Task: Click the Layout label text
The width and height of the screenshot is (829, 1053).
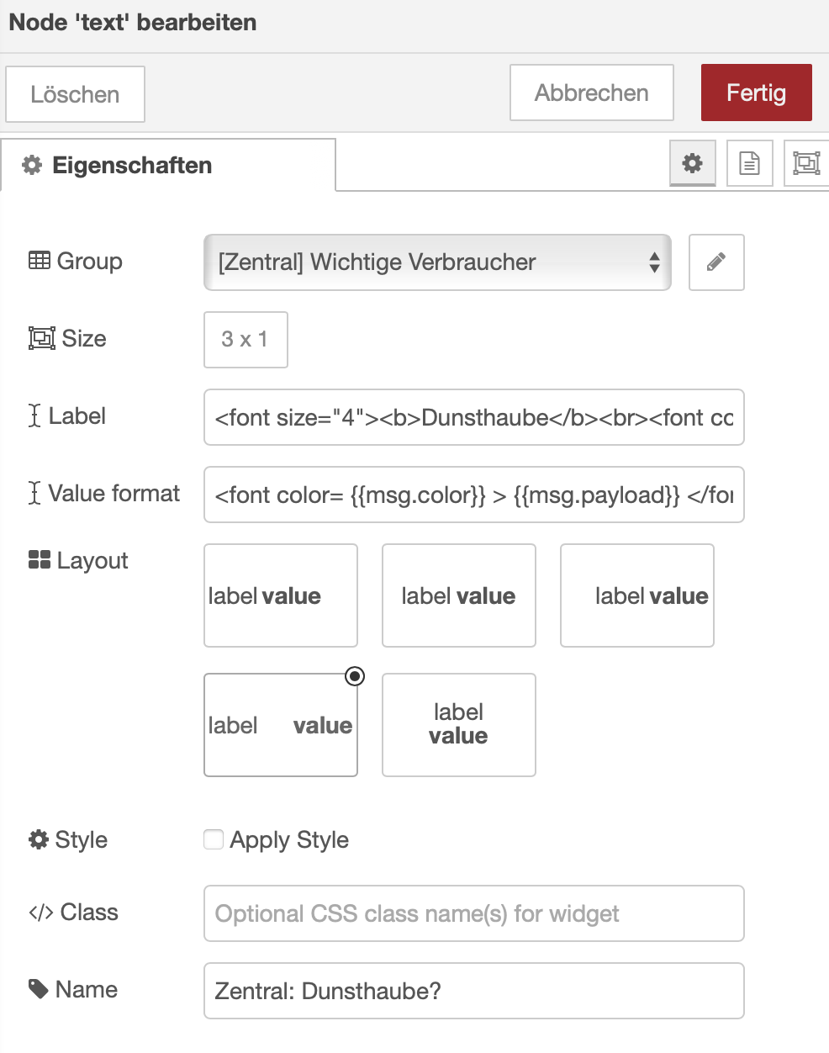Action: tap(92, 560)
